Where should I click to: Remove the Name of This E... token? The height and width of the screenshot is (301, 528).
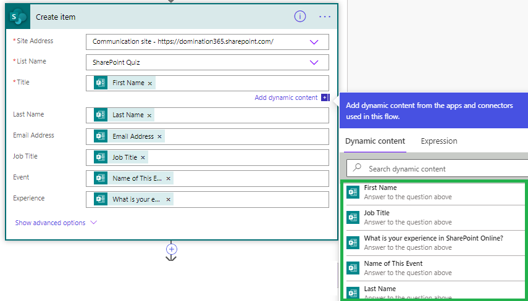[x=168, y=179]
